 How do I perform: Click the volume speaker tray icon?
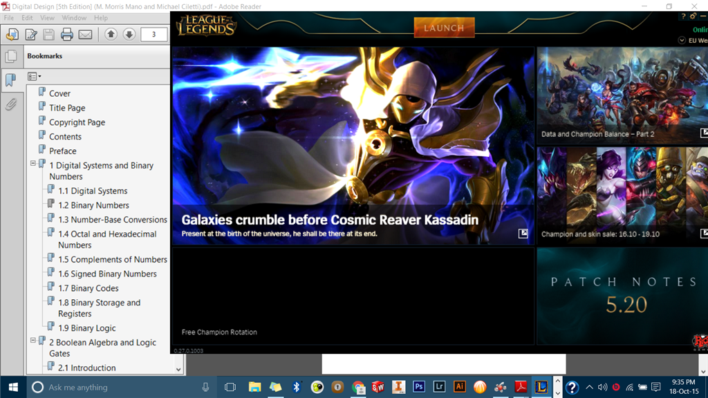(x=602, y=387)
